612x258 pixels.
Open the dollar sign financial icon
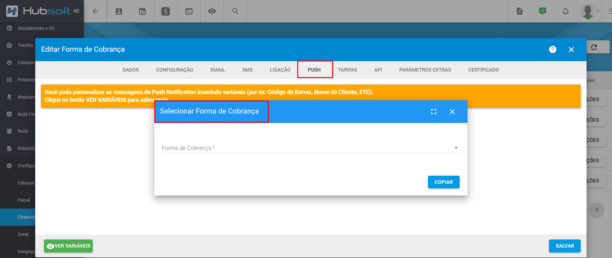[165, 11]
